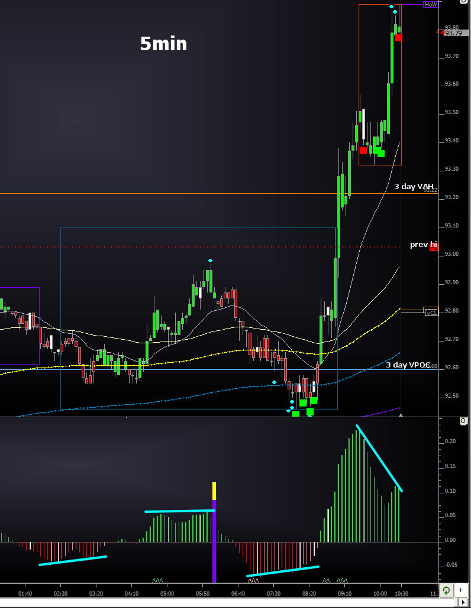The height and width of the screenshot is (608, 471).
Task: Click the 92.50 price axis label
Action: click(x=451, y=396)
